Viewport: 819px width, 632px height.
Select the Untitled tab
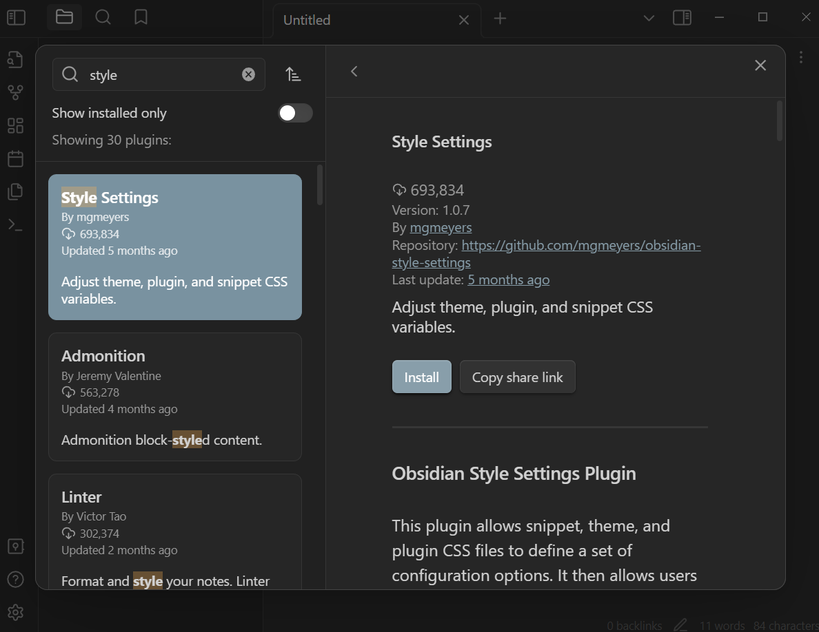click(376, 20)
